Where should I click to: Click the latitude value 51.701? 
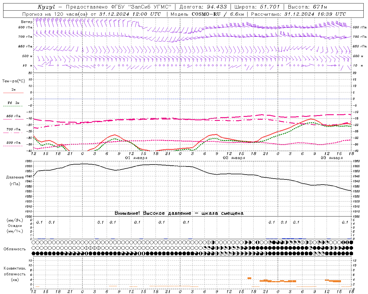270,7
